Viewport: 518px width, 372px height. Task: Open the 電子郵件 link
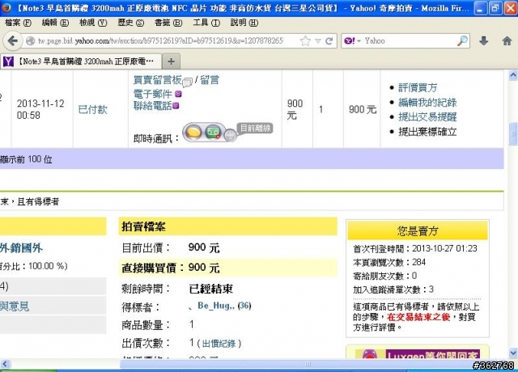click(x=153, y=94)
